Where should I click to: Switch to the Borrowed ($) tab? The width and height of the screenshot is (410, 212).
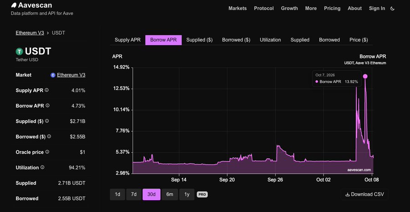pyautogui.click(x=236, y=40)
